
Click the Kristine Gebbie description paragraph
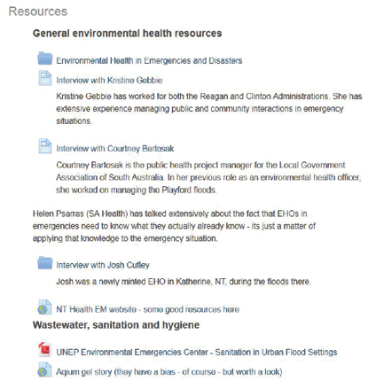click(x=209, y=109)
